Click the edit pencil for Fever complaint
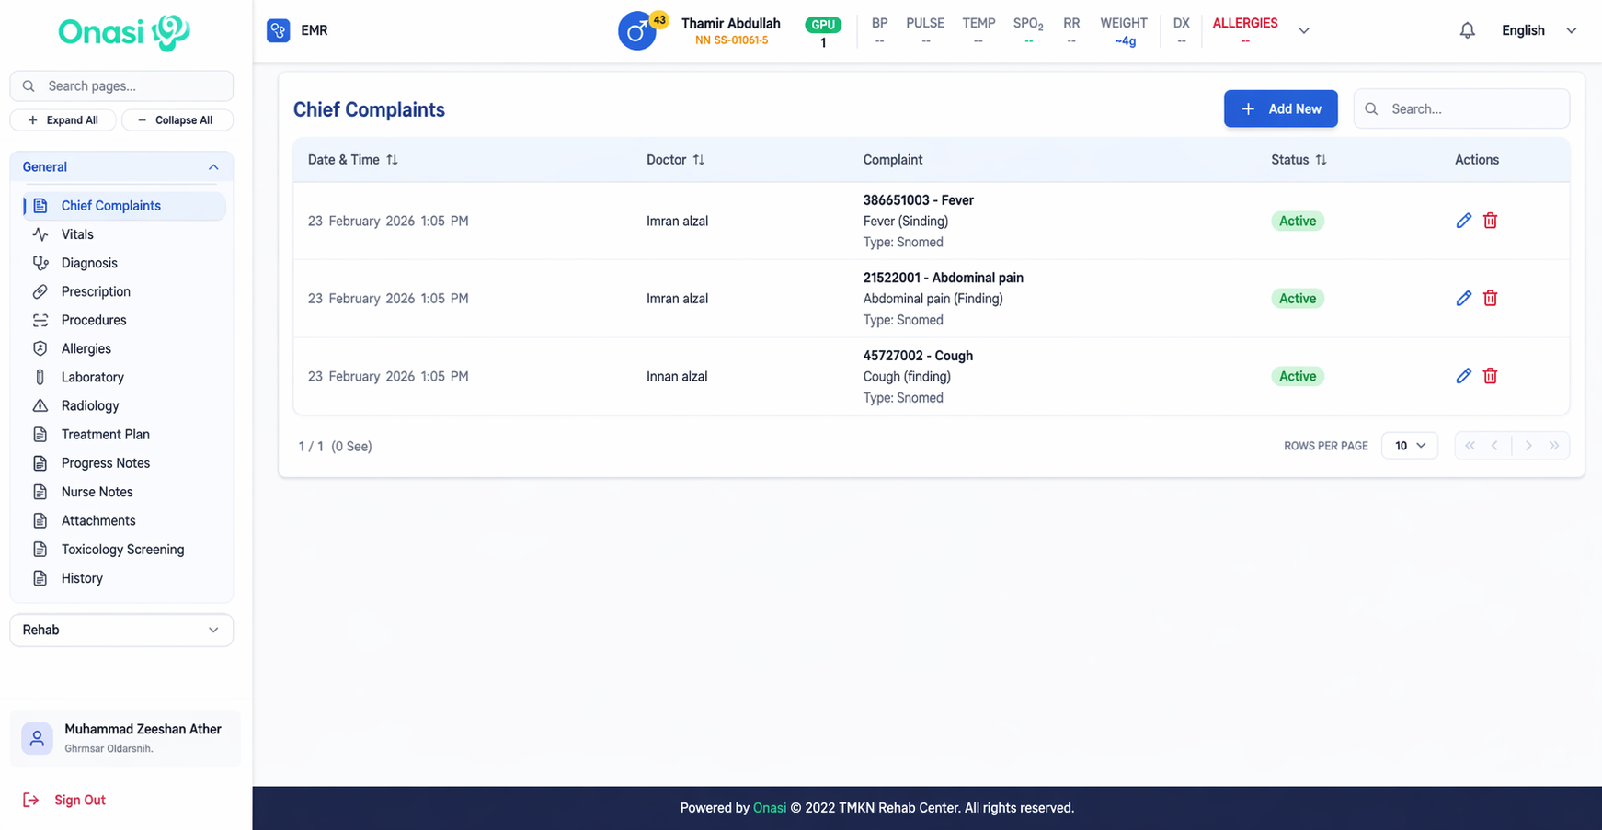 [x=1463, y=221]
